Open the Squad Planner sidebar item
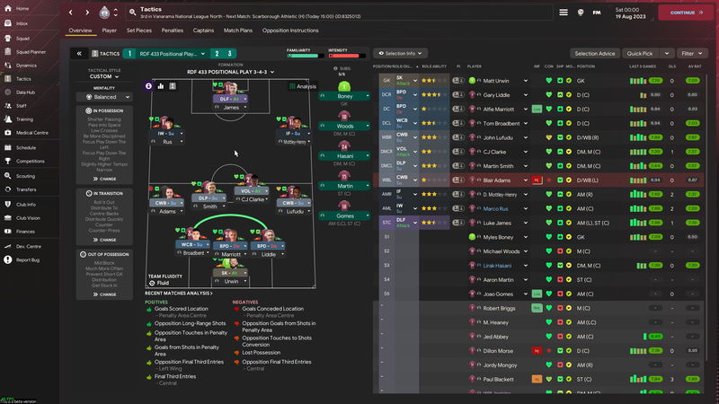The height and width of the screenshot is (404, 719). pos(31,52)
